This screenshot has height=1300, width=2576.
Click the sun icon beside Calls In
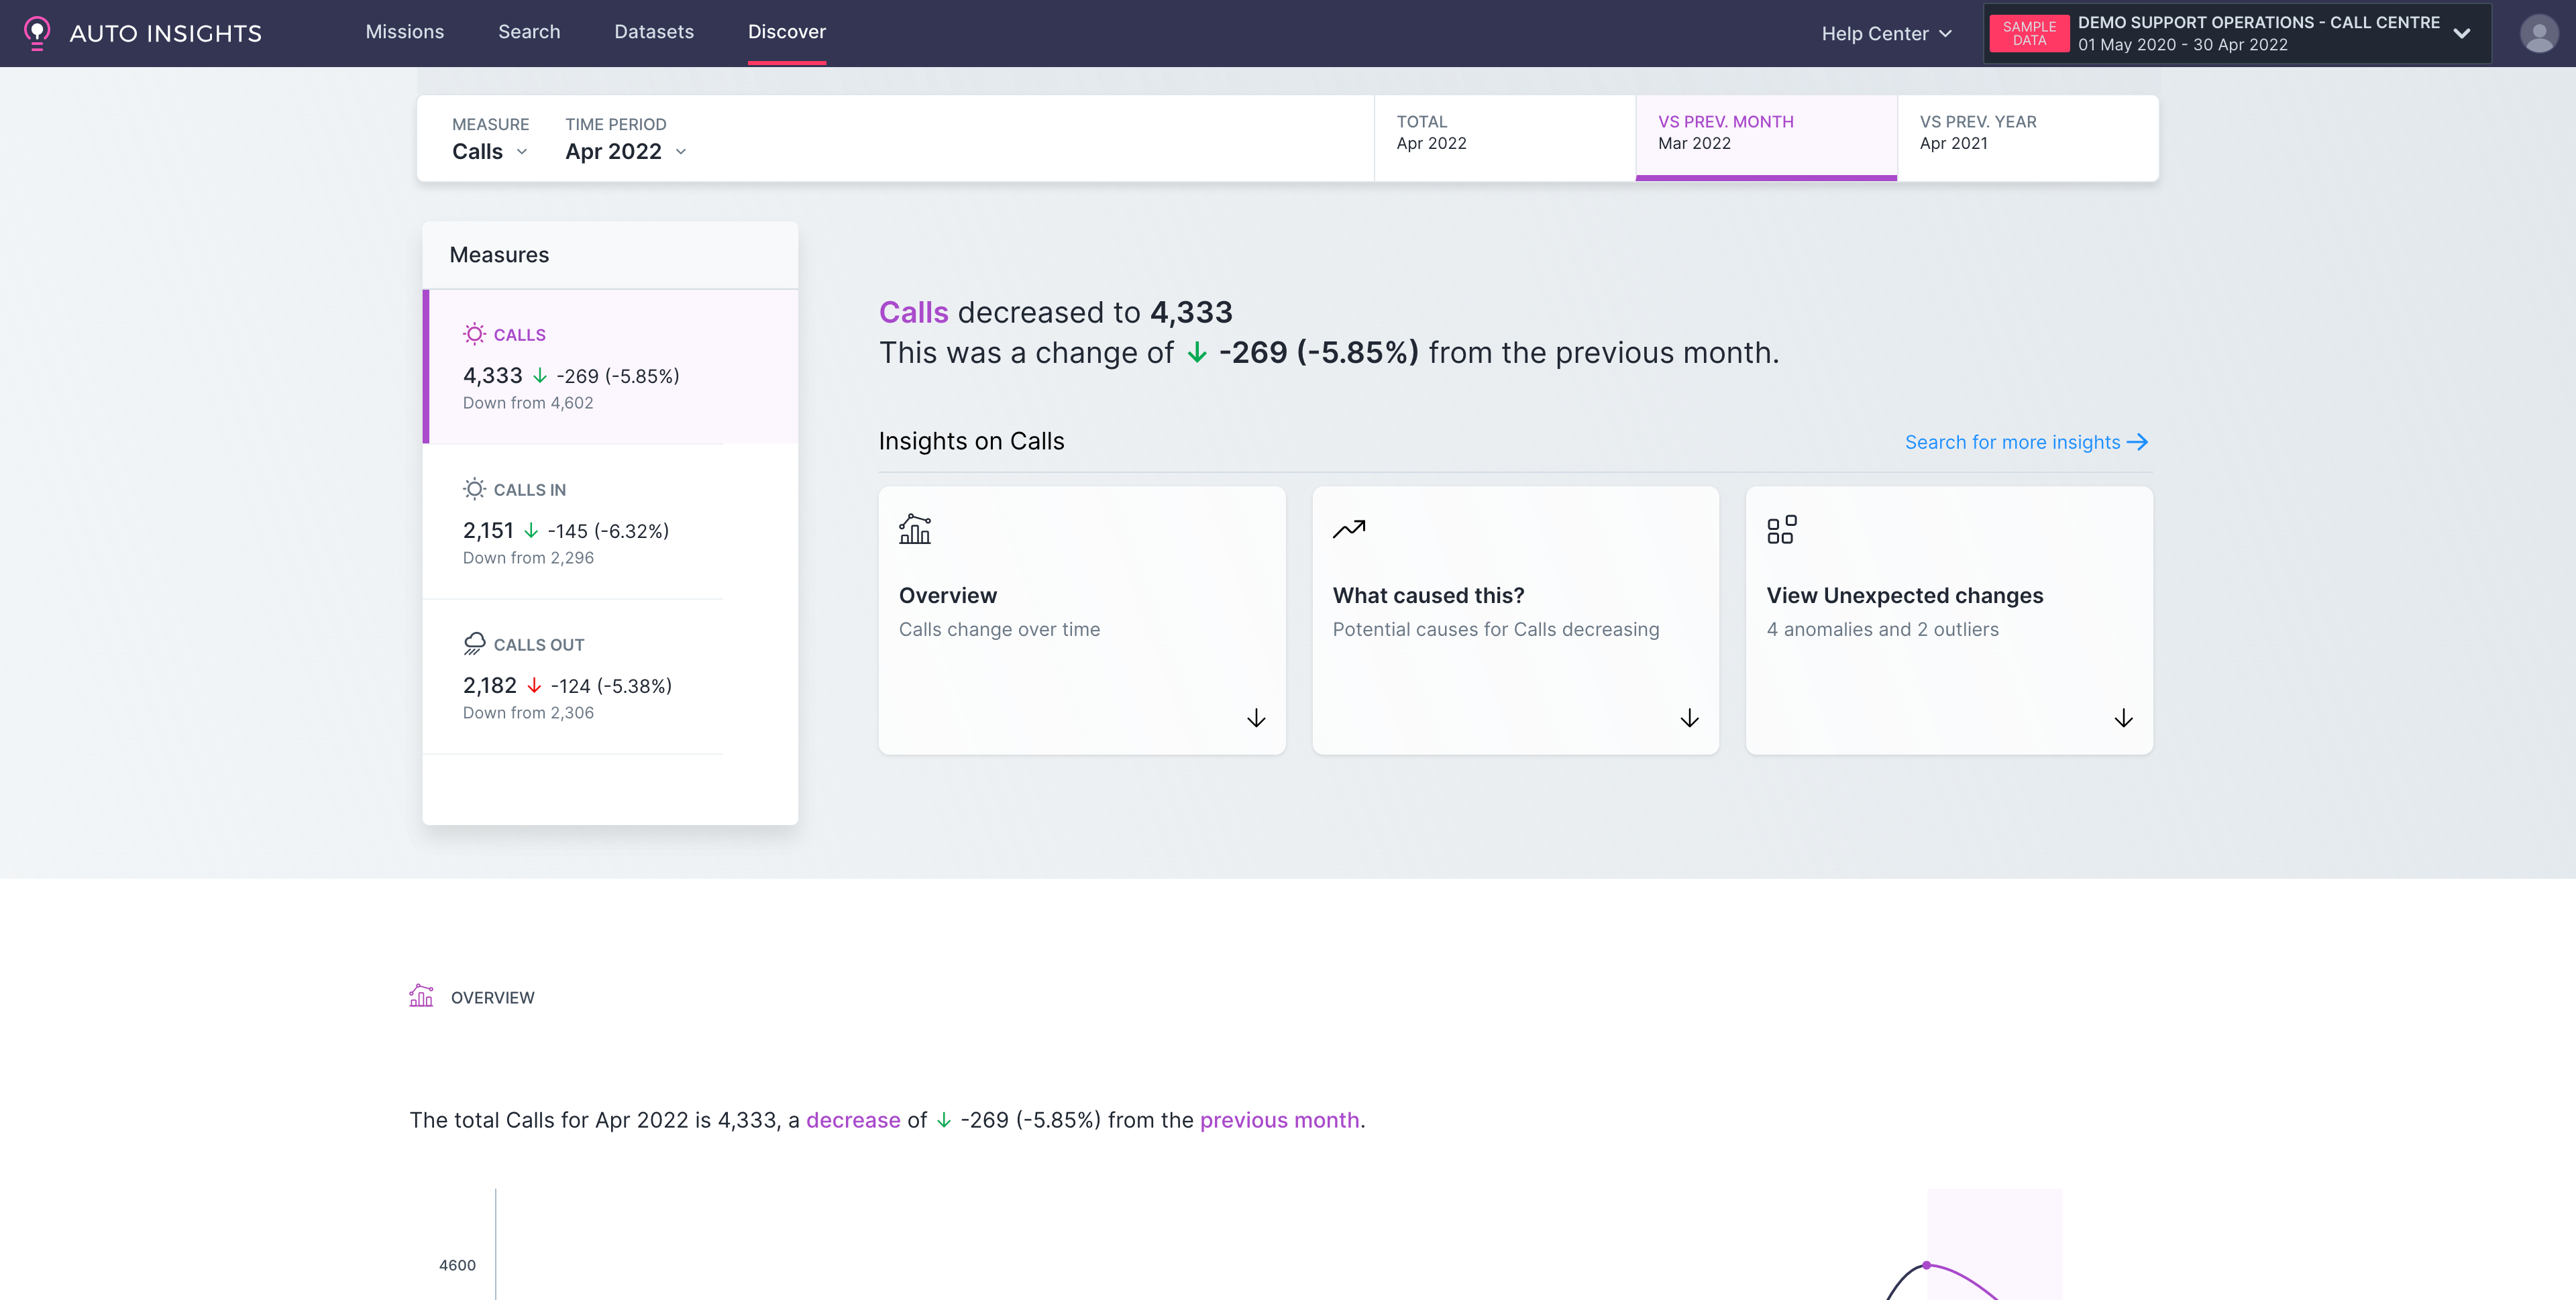474,489
